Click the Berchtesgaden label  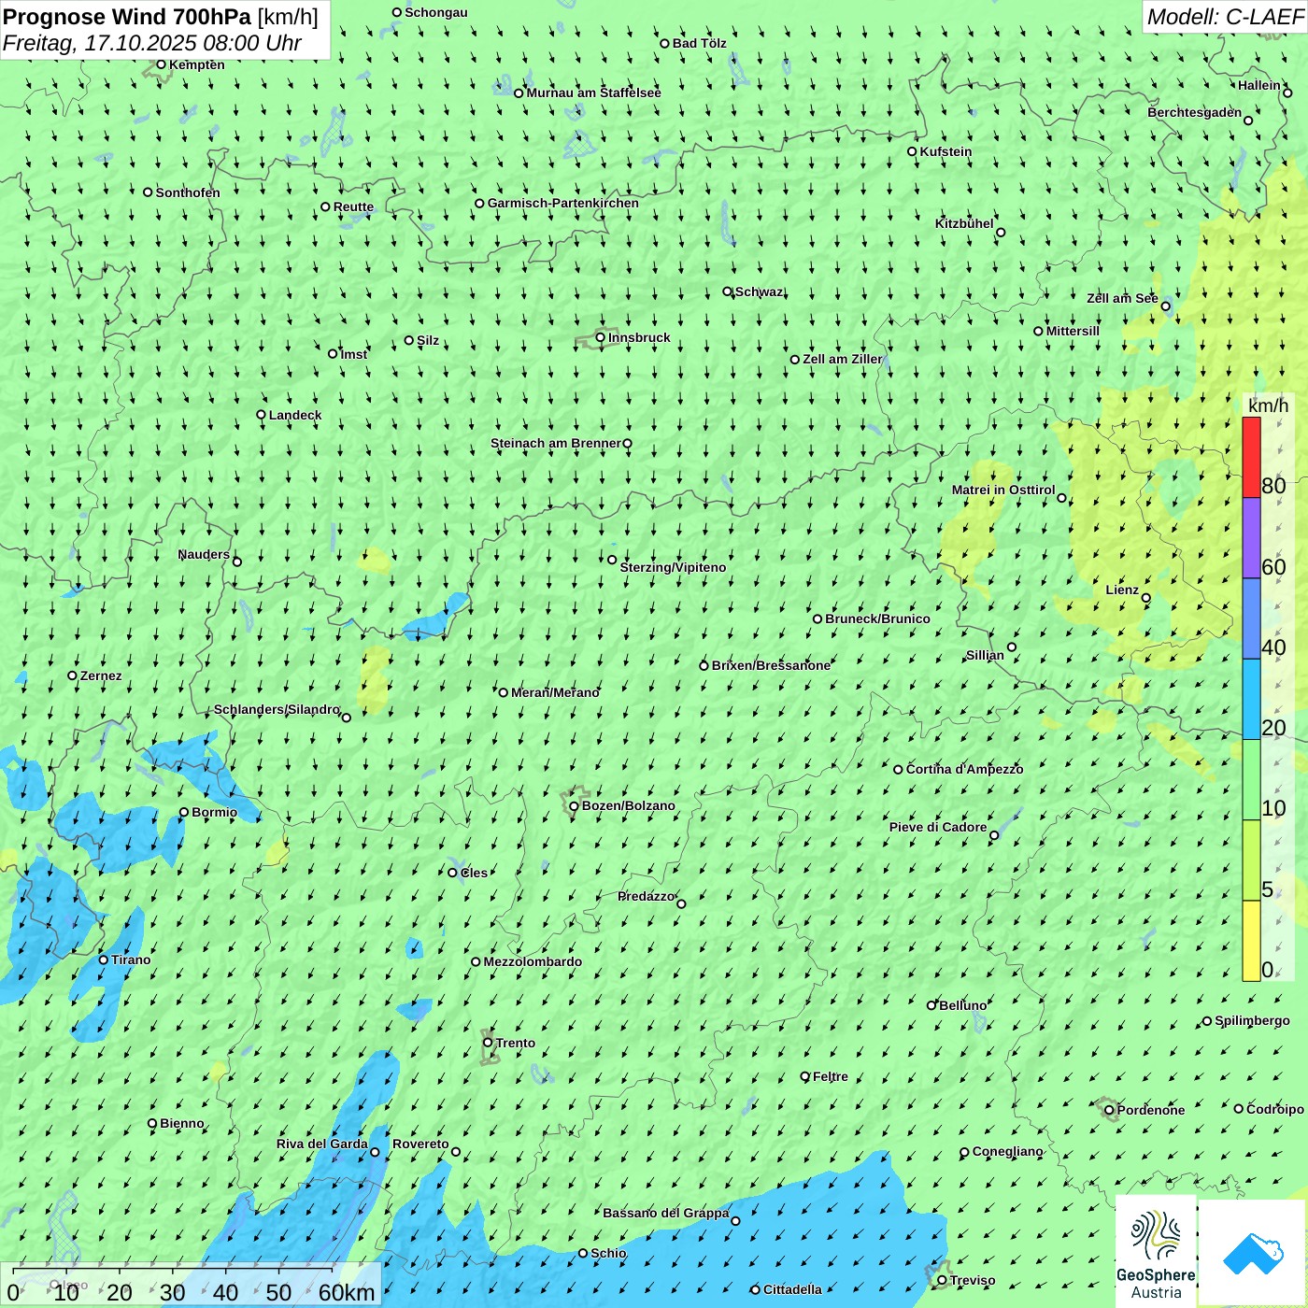coord(1195,112)
